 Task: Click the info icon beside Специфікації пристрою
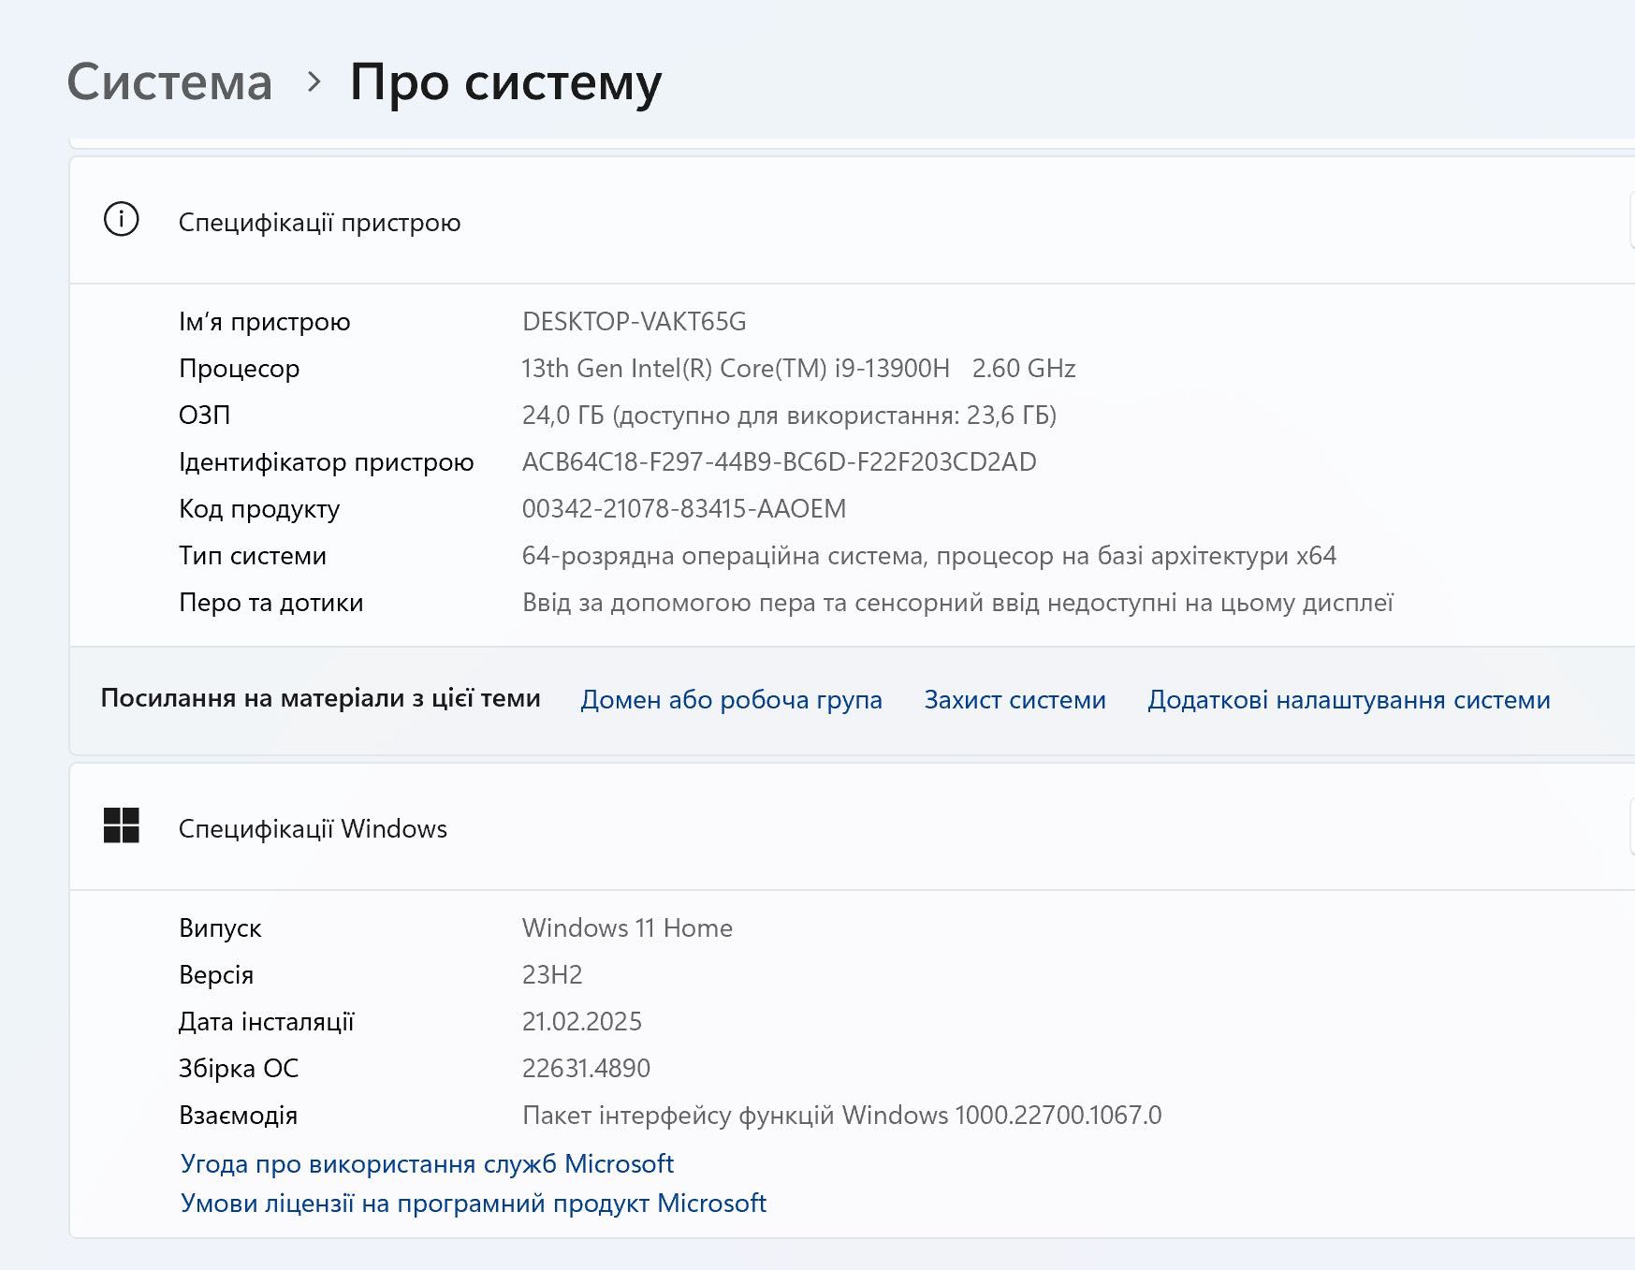point(121,220)
